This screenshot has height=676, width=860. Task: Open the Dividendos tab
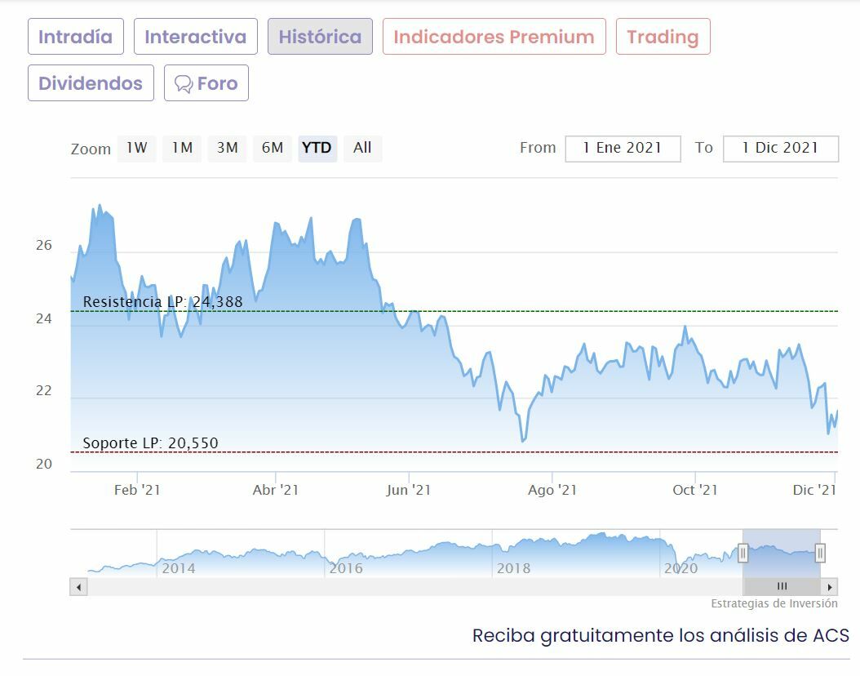pos(91,83)
